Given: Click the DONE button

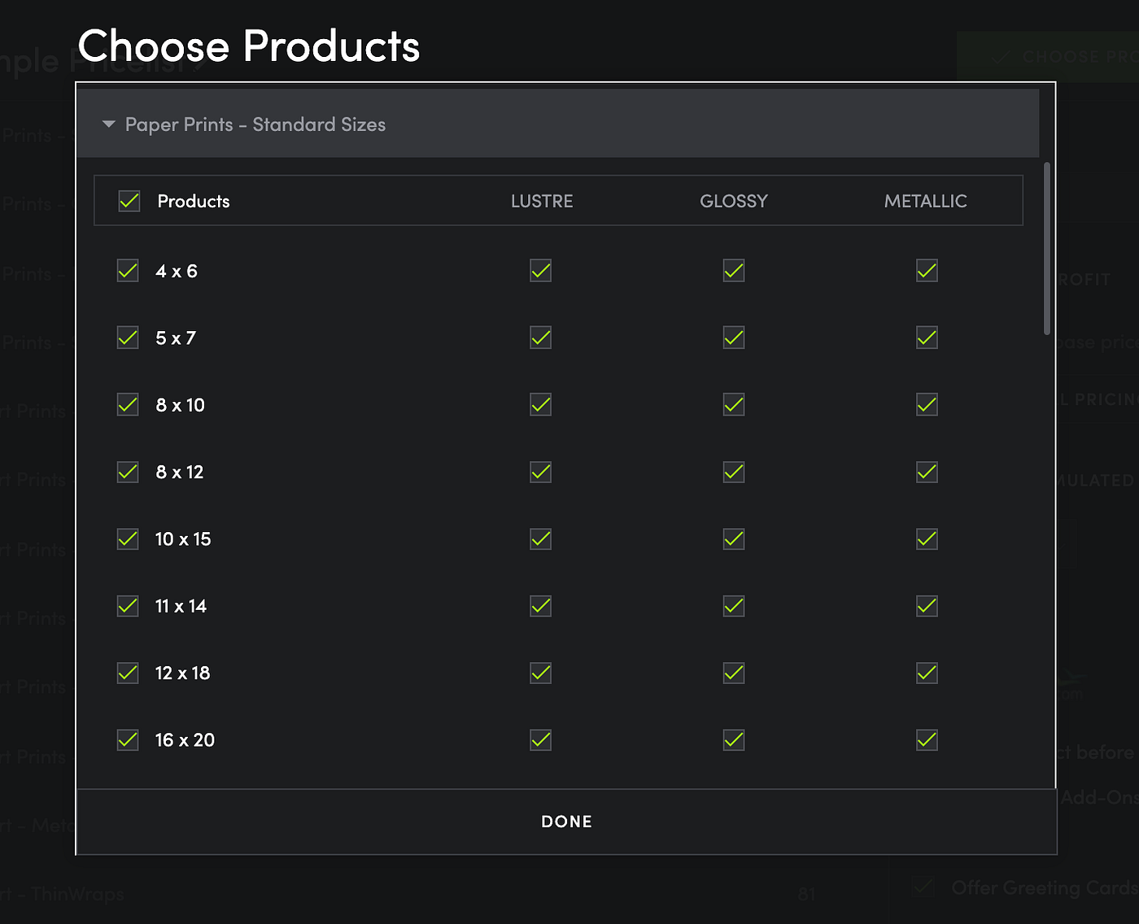Looking at the screenshot, I should tap(566, 822).
